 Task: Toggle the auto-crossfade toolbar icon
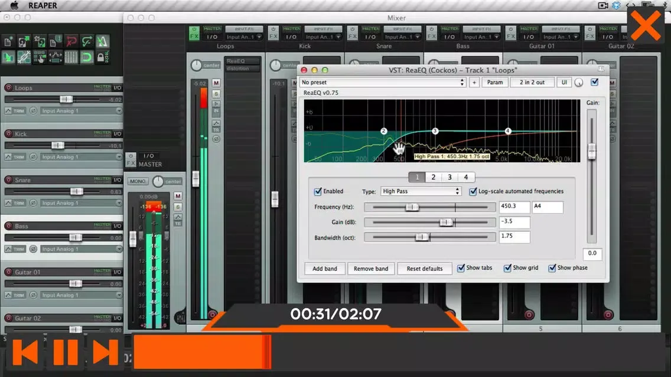tap(8, 57)
